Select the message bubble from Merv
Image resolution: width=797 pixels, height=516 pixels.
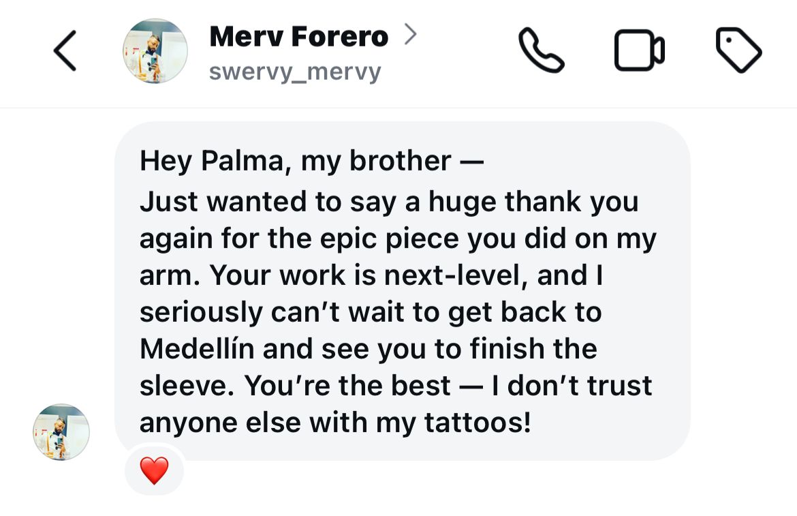pyautogui.click(x=402, y=292)
